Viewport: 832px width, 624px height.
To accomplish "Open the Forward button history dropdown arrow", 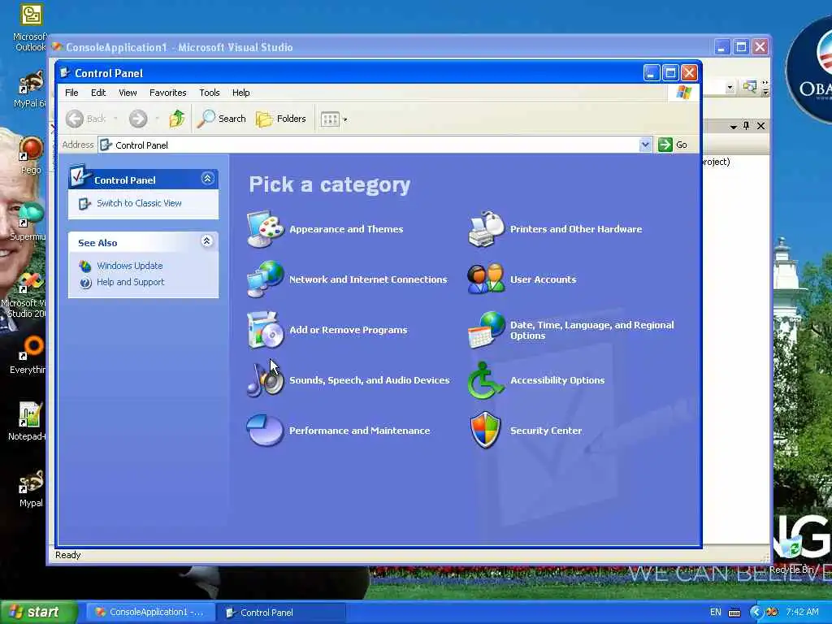I will tap(157, 119).
